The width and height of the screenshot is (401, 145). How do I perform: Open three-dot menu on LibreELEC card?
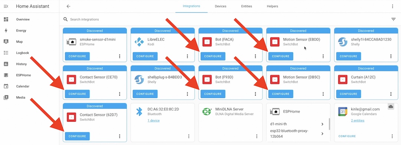coord(187,56)
